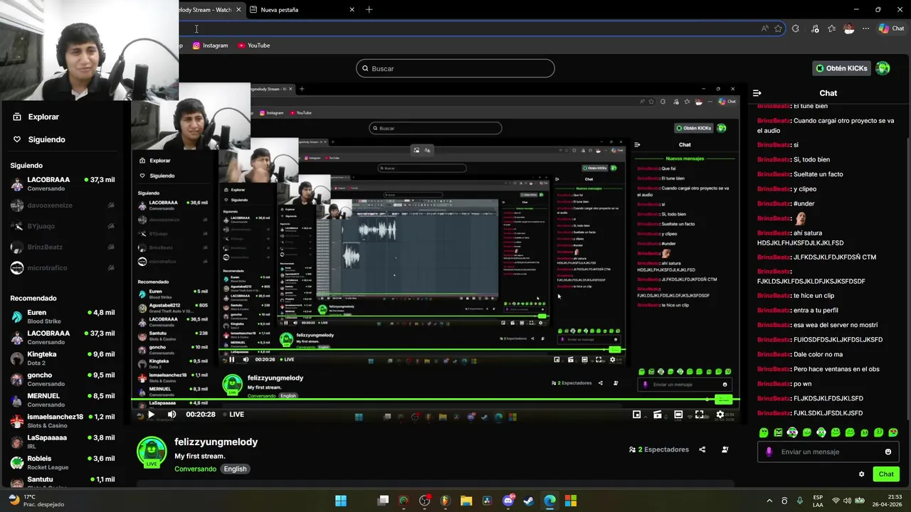Open a new browser tab with plus
This screenshot has height=512, width=911.
click(x=369, y=10)
